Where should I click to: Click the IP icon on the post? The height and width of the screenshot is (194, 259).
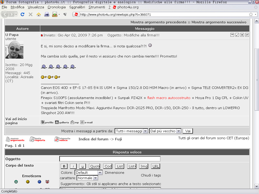point(247,35)
